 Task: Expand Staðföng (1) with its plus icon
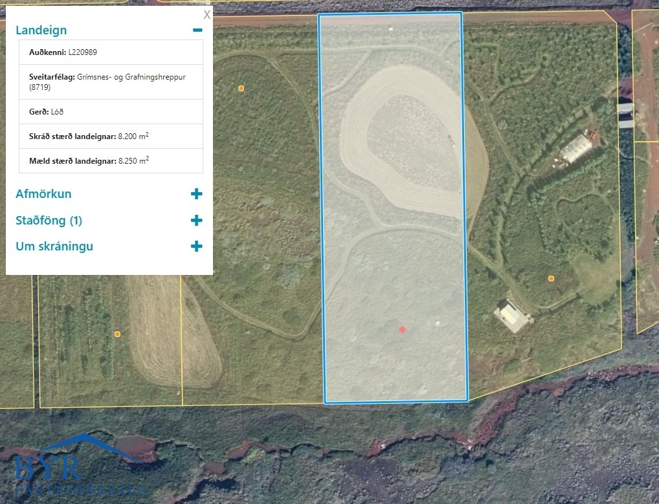coord(196,220)
